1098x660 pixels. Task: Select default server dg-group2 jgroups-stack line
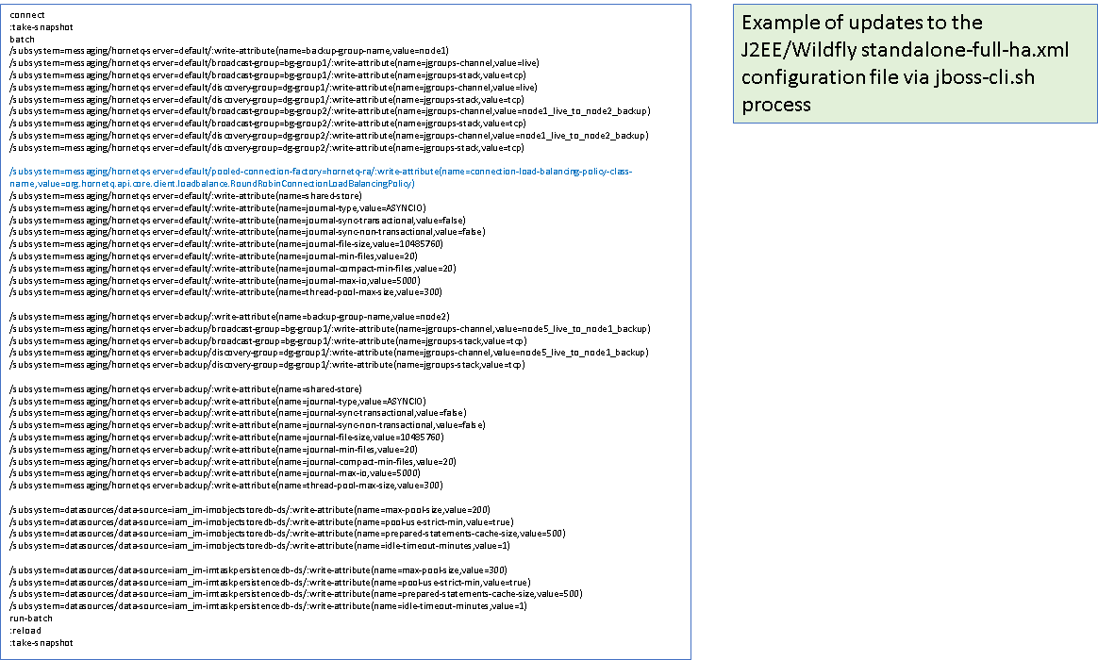(267, 148)
